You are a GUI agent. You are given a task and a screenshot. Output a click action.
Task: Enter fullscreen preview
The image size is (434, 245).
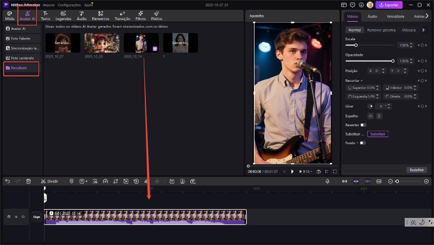[335, 171]
